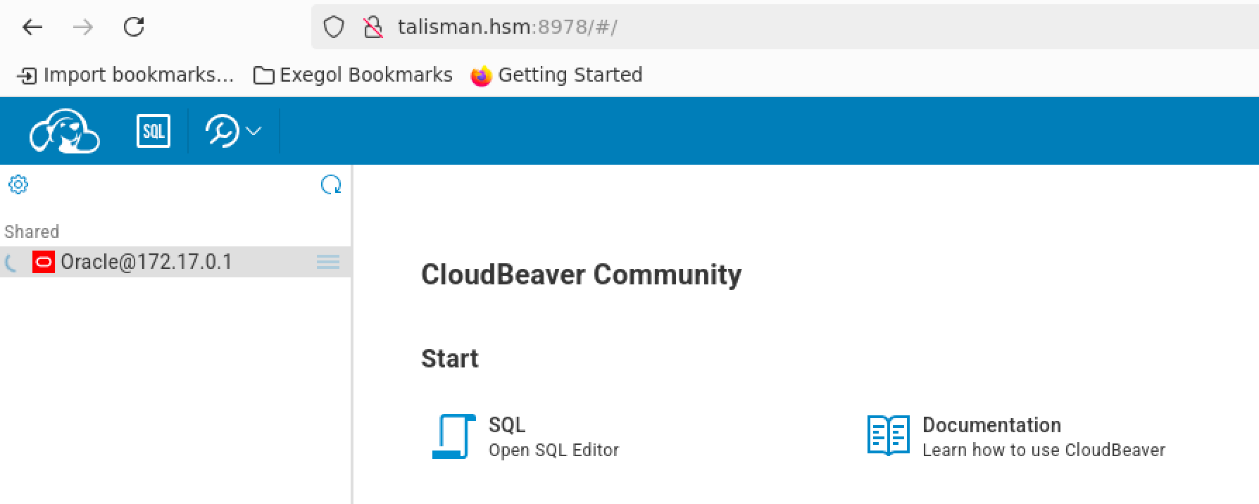The width and height of the screenshot is (1259, 504).
Task: Expand the Oracle@172.17.0.1 tree node
Action: pyautogui.click(x=11, y=263)
